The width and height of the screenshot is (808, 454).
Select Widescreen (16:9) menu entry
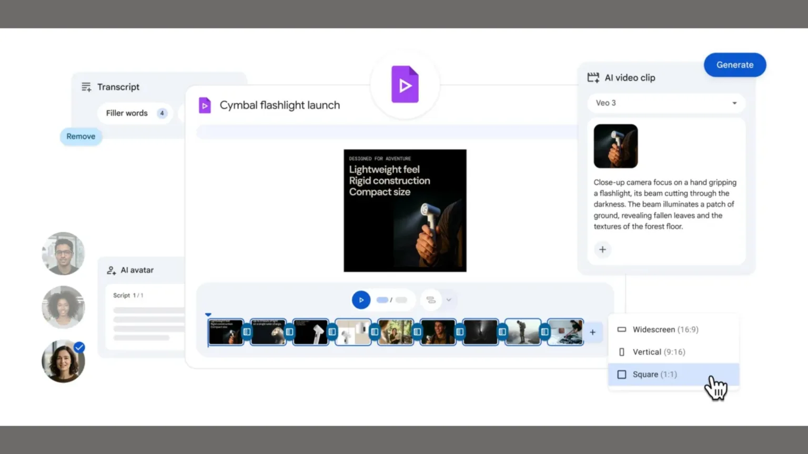[665, 329]
